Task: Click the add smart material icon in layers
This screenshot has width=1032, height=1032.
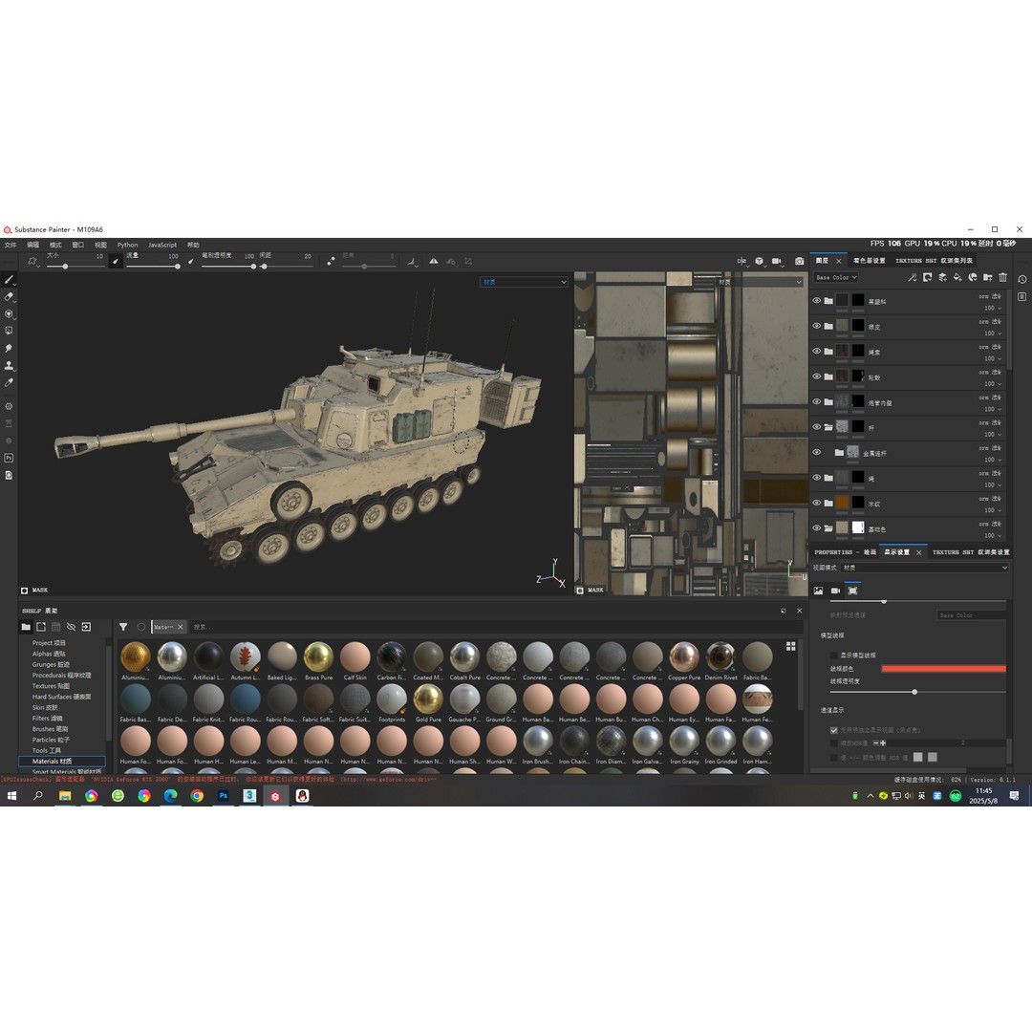Action: [973, 278]
